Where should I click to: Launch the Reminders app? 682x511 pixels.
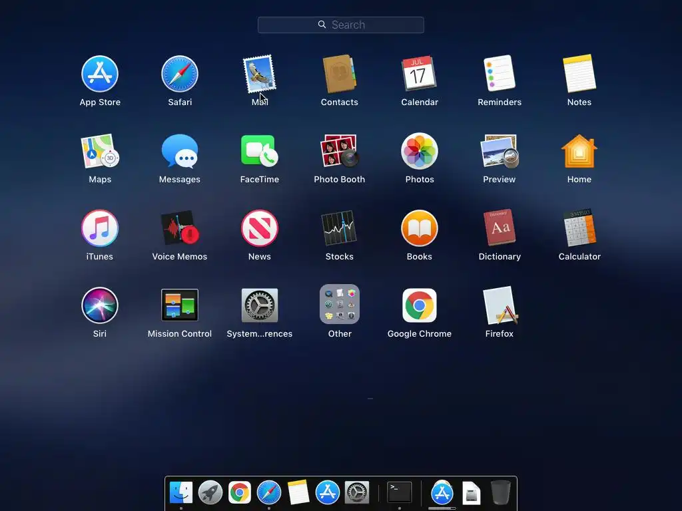[x=500, y=73]
